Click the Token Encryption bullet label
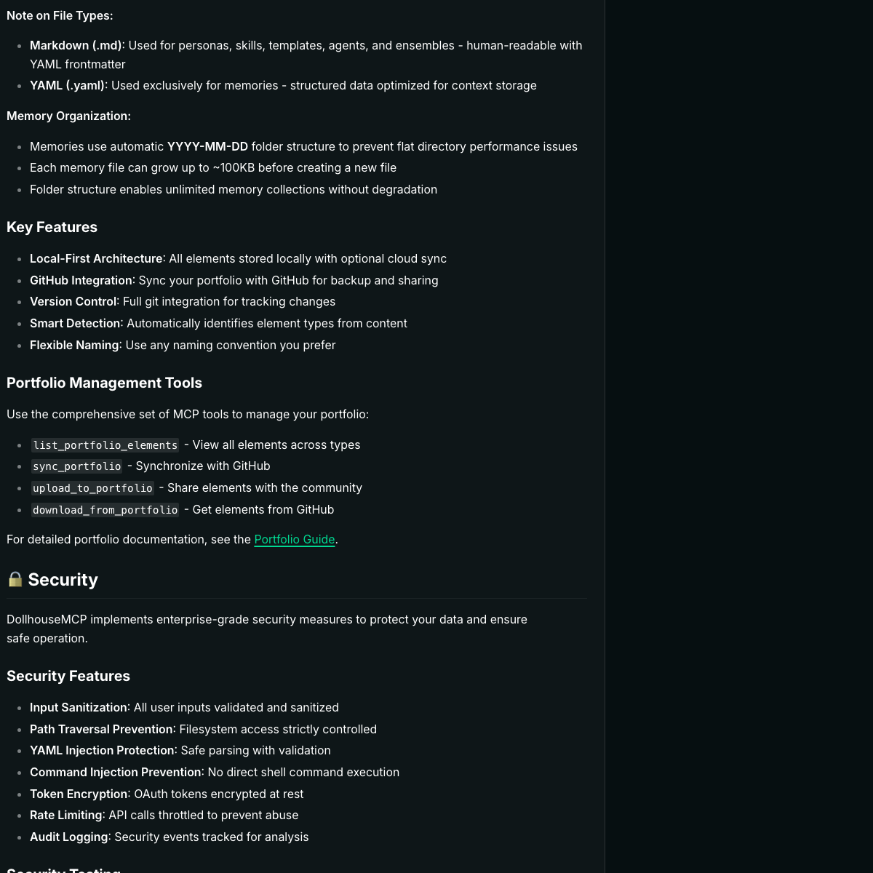Image resolution: width=873 pixels, height=873 pixels. tap(79, 794)
